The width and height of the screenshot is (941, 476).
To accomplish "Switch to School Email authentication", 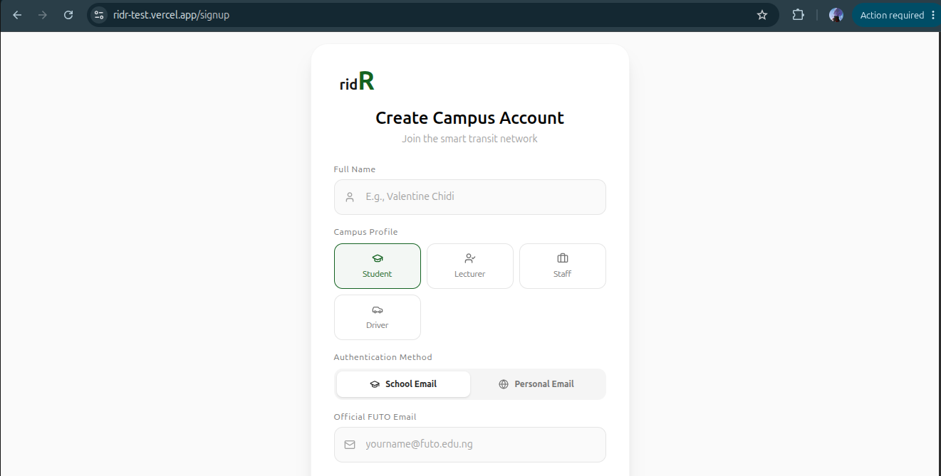I will [x=403, y=384].
